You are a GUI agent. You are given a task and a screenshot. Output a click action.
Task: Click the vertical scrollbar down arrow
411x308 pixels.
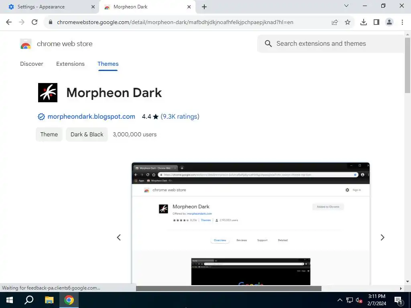[x=407, y=282]
